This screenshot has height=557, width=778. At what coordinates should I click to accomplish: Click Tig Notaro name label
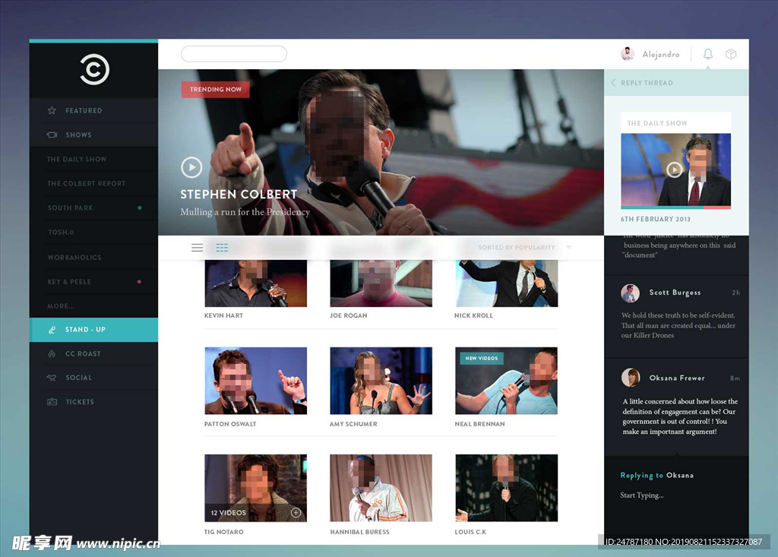pos(224,532)
